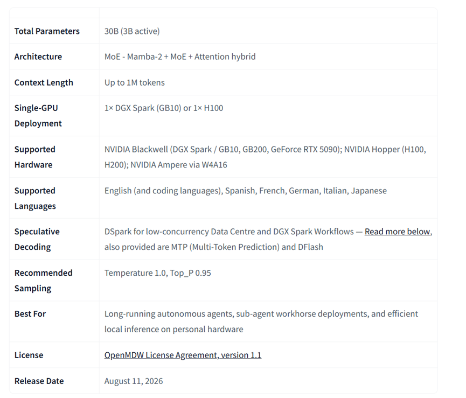Click the Up to 1M tokens value
This screenshot has height=398, width=466.
point(134,82)
